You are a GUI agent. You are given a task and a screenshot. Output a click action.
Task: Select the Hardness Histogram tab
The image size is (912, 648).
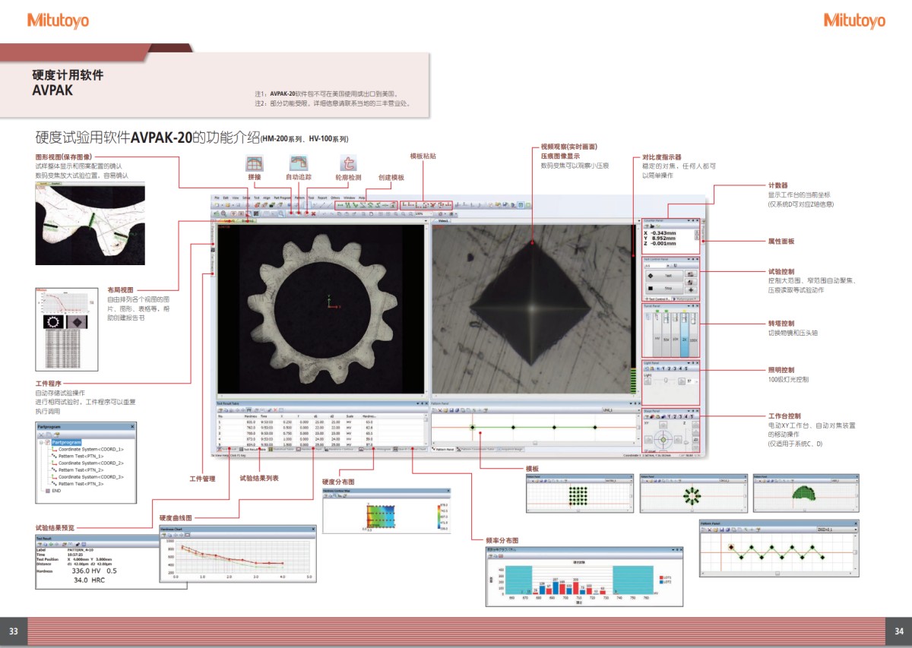(x=376, y=449)
